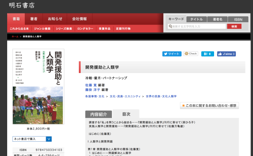Share via the Twitter ツイート button
The image size is (253, 156).
coord(172,54)
